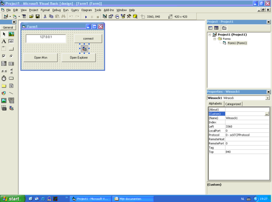Screen dimensions: 272x202
Task: Collapse the Project1 (Project1) tree node
Action: coord(210,35)
